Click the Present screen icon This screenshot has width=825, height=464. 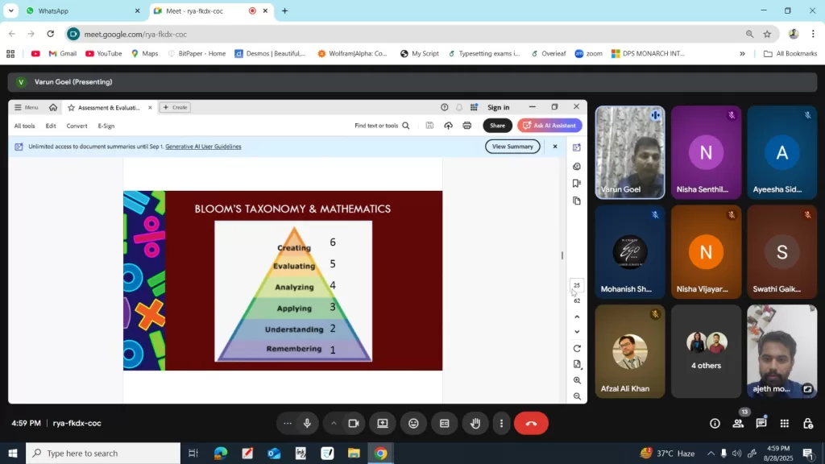click(x=383, y=424)
